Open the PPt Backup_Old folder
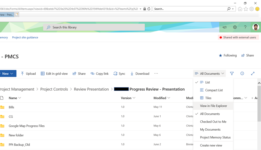261x150 pixels. [19, 145]
